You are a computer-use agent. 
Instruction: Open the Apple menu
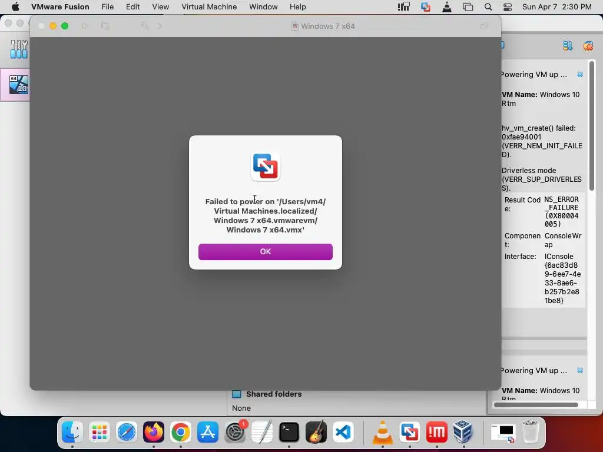[15, 6]
